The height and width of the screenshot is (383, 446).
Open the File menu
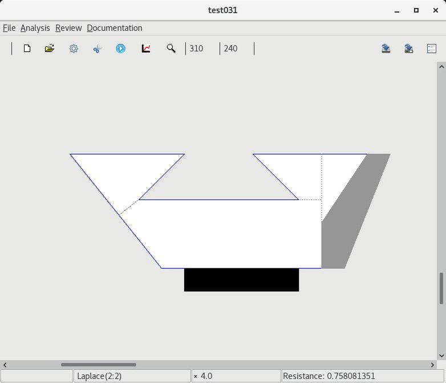(9, 28)
